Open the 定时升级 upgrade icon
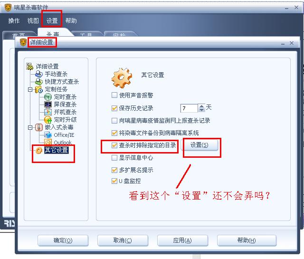The height and width of the screenshot is (259, 304). pos(47,120)
